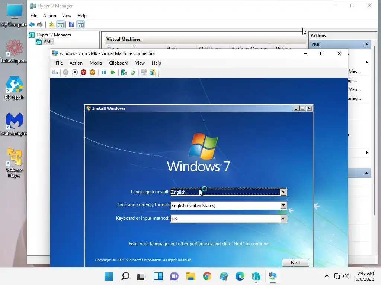Open taskbar Search
The image size is (381, 285).
(125, 276)
